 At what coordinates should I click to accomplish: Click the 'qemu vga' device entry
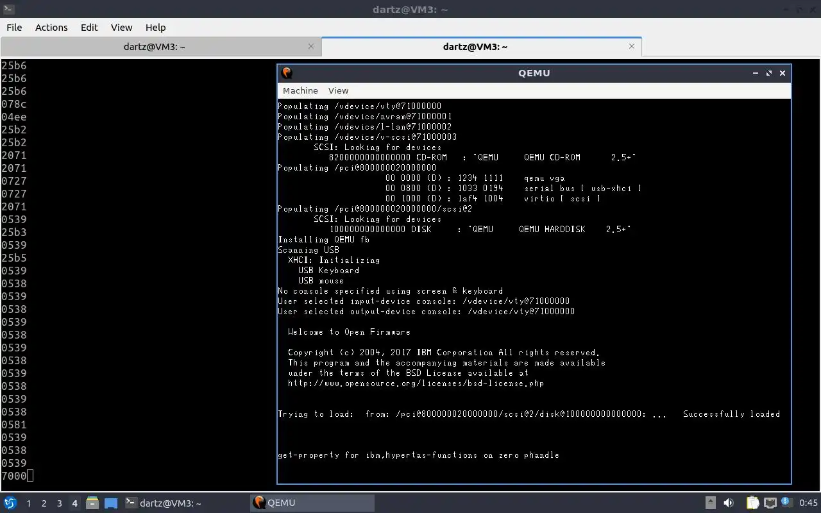point(544,178)
